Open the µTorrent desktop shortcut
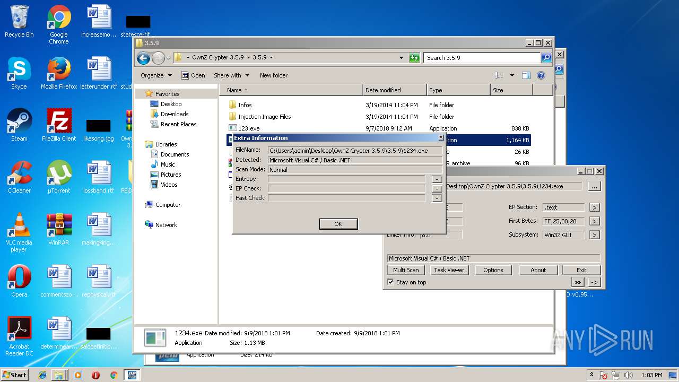Screen dimensions: 679x382 [x=59, y=177]
